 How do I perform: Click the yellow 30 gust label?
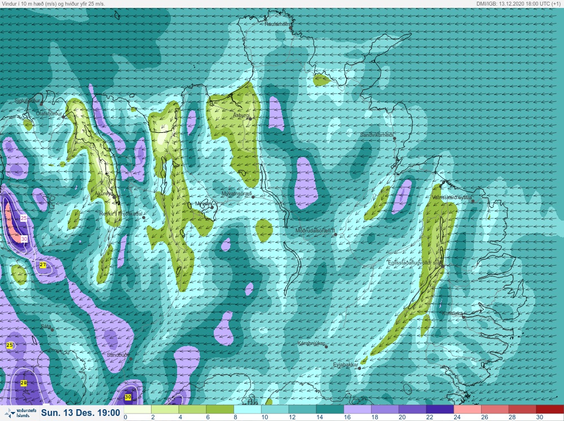click(127, 397)
